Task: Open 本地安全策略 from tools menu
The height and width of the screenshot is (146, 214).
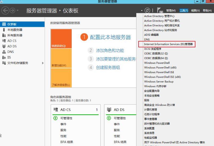Action: 152,95
